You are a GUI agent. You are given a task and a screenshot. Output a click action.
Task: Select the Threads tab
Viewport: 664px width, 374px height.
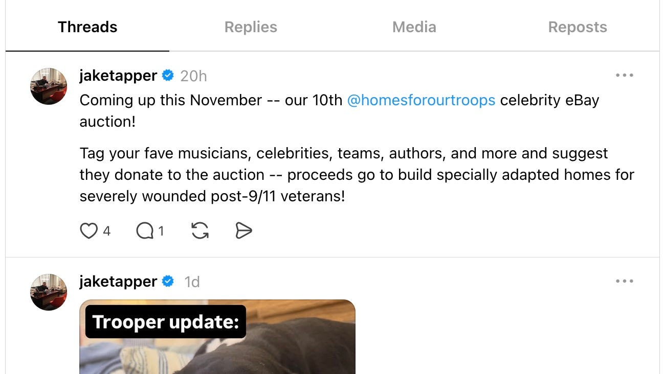tap(87, 27)
